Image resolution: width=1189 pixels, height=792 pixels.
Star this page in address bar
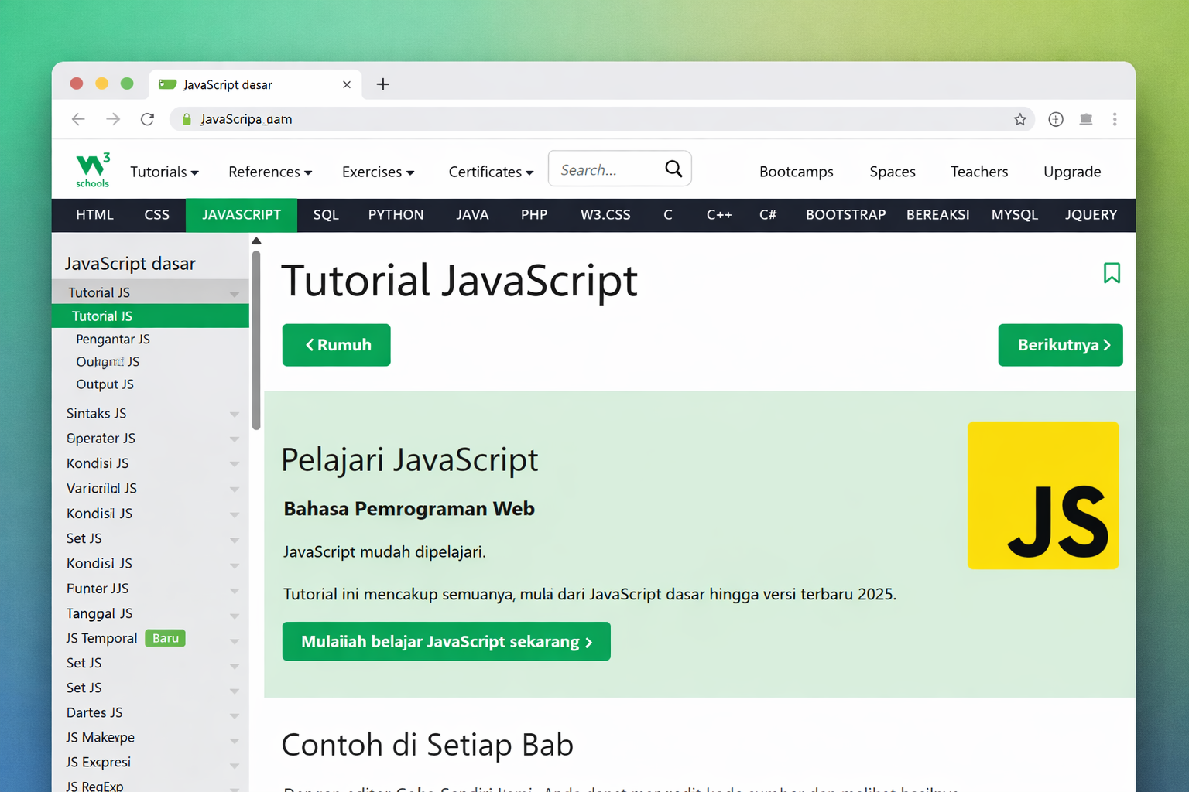click(x=1020, y=119)
